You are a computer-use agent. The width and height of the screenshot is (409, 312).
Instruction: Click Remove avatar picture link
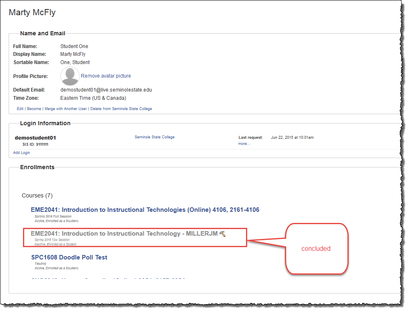coord(106,76)
